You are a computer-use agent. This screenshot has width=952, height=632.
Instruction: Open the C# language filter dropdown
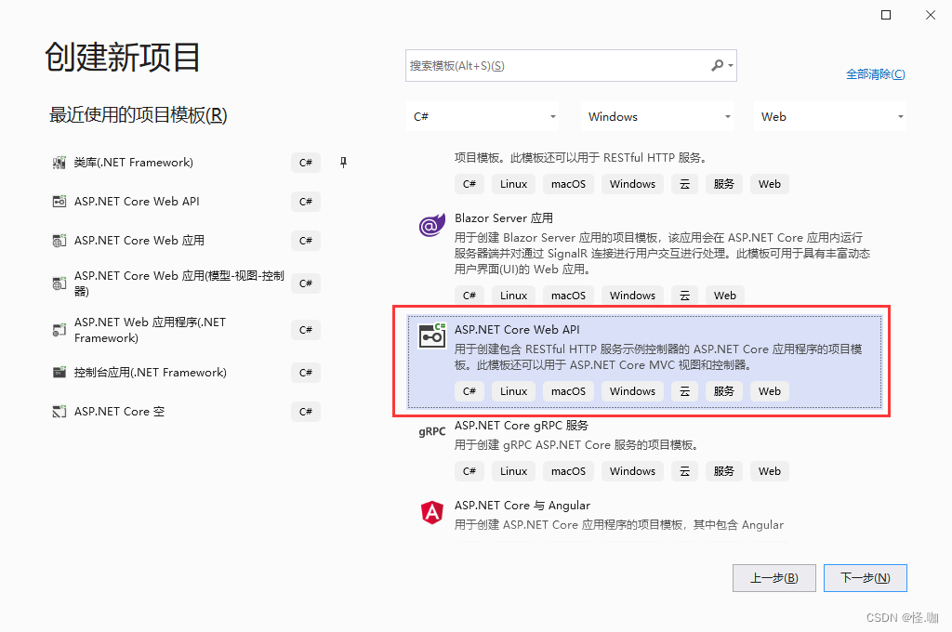click(483, 116)
